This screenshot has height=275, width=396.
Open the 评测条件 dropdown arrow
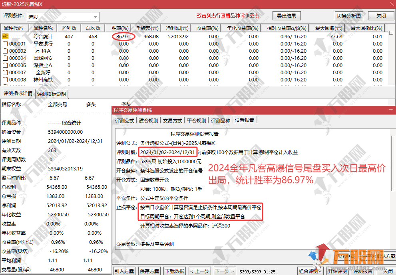[96, 17]
